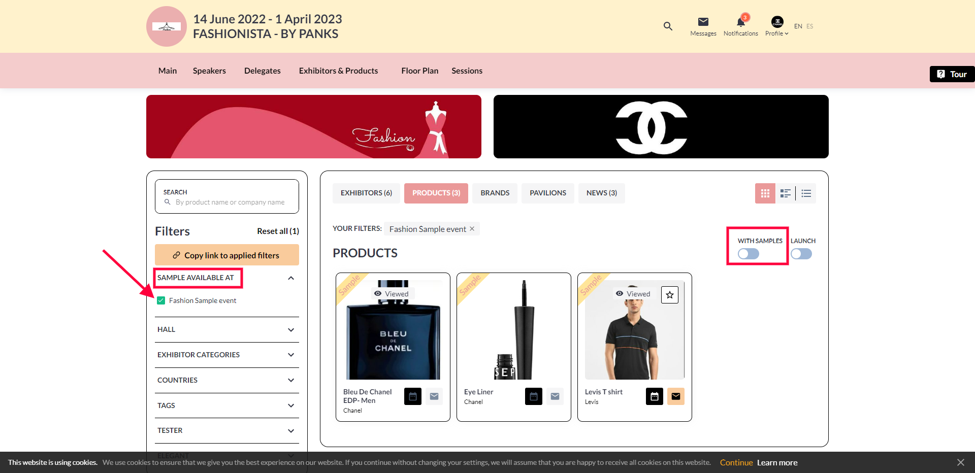Viewport: 975px width, 473px height.
Task: Switch to grid view layout
Action: point(765,193)
